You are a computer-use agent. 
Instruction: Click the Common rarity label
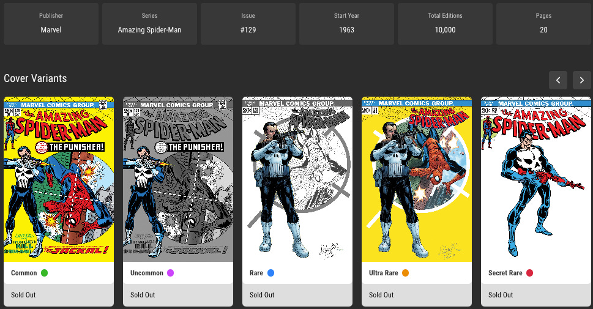click(x=24, y=273)
